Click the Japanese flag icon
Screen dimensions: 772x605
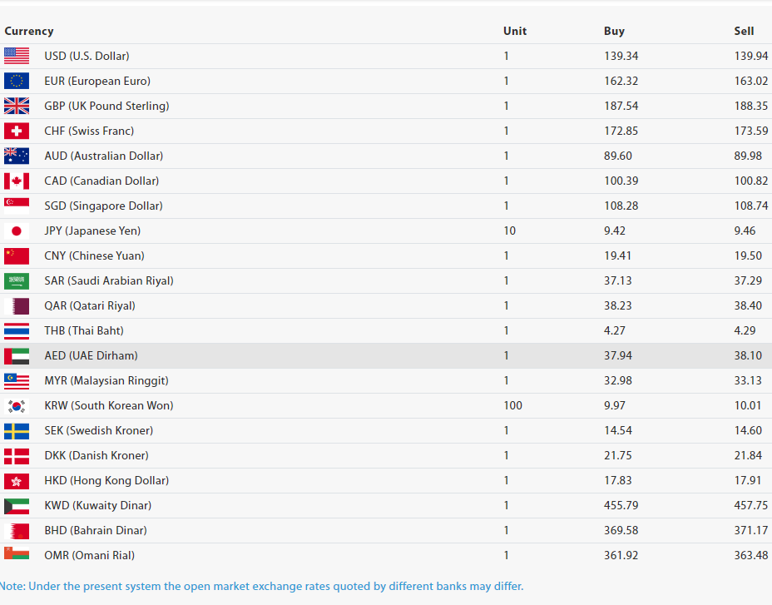(17, 231)
